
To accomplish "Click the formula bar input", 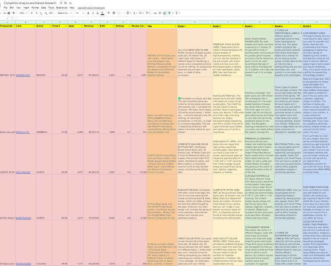I will (x=173, y=18).
